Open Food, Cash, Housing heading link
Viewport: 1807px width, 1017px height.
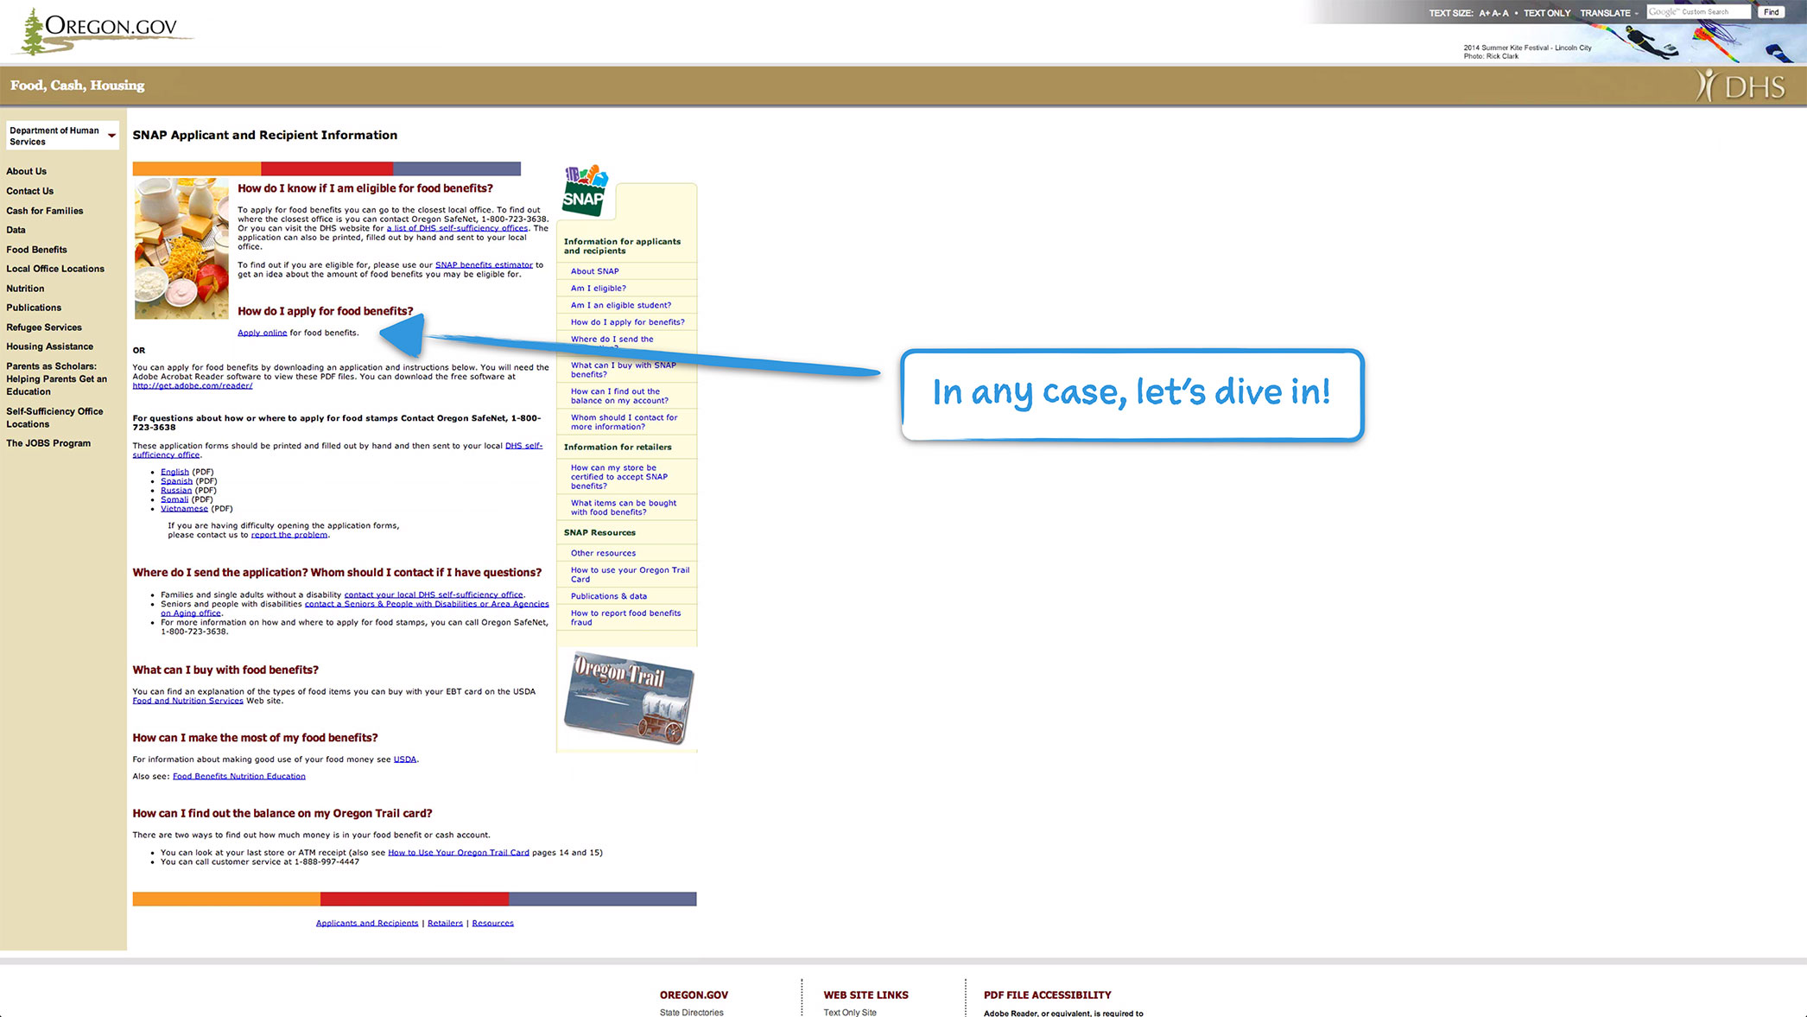(78, 86)
